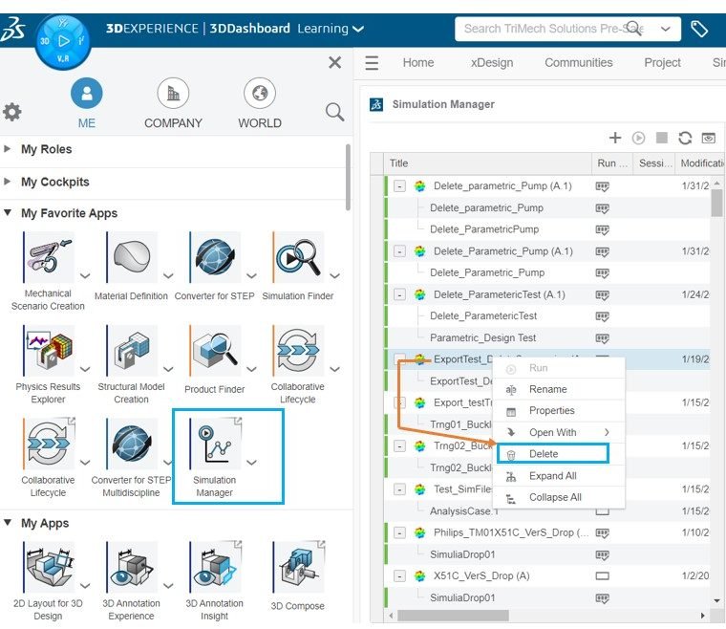726x629 pixels.
Task: Click the horizontal scrollbar in Simulation Manager
Action: pyautogui.click(x=454, y=616)
